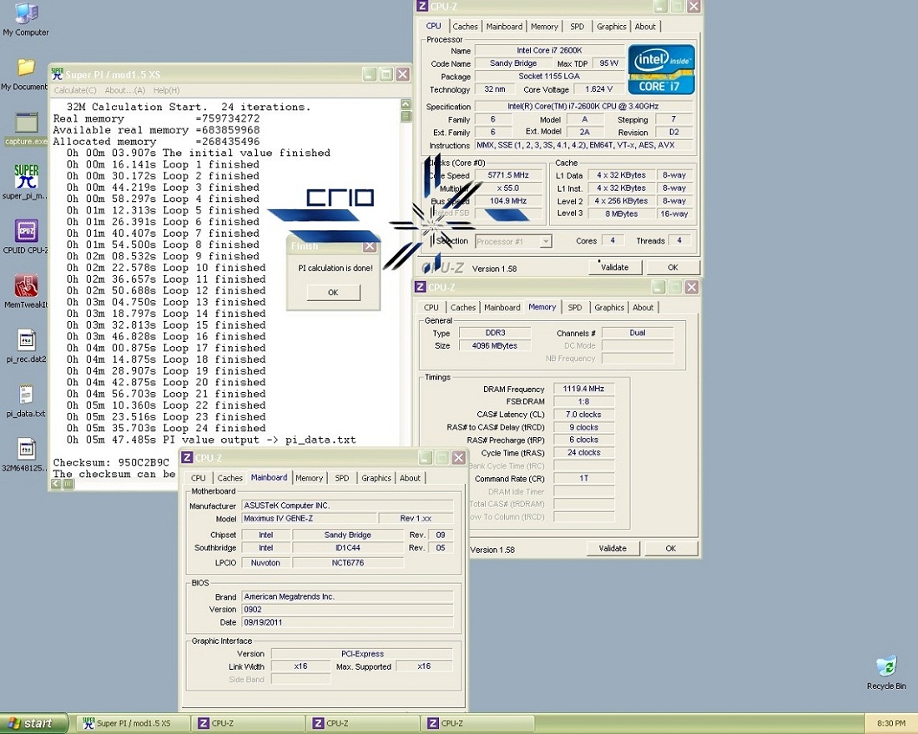918x734 pixels.
Task: Click the Intel Core i7 logo badge
Action: pyautogui.click(x=661, y=69)
